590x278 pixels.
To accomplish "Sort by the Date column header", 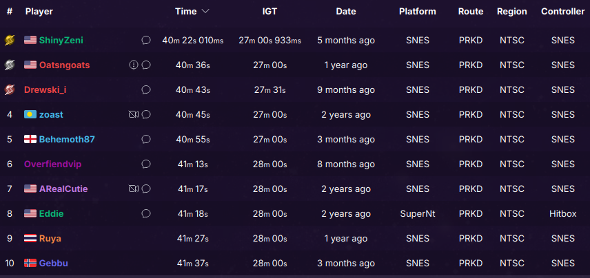I will [x=346, y=12].
